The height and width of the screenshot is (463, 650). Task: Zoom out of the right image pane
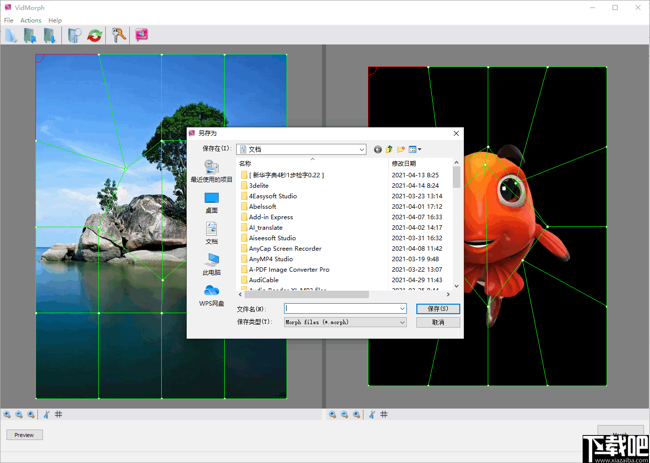click(344, 414)
